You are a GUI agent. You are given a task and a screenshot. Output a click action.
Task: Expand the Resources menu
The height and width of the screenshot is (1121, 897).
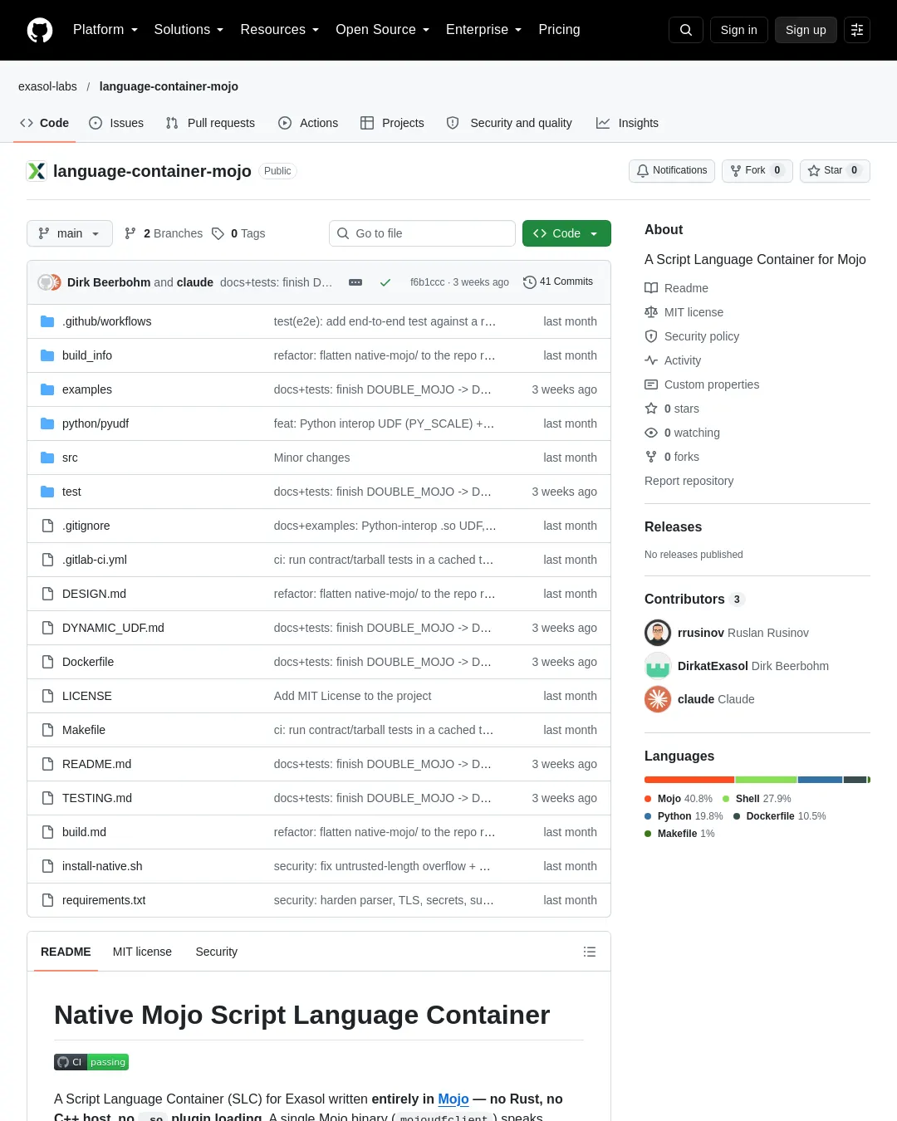pyautogui.click(x=280, y=30)
